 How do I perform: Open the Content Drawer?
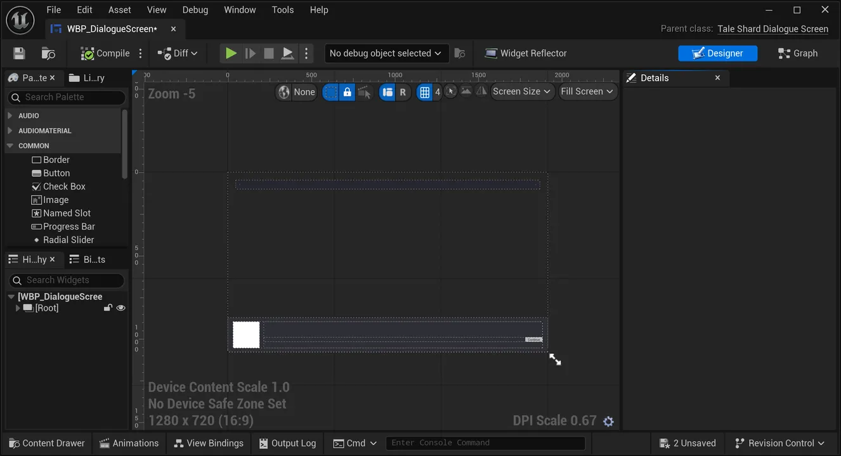click(46, 443)
